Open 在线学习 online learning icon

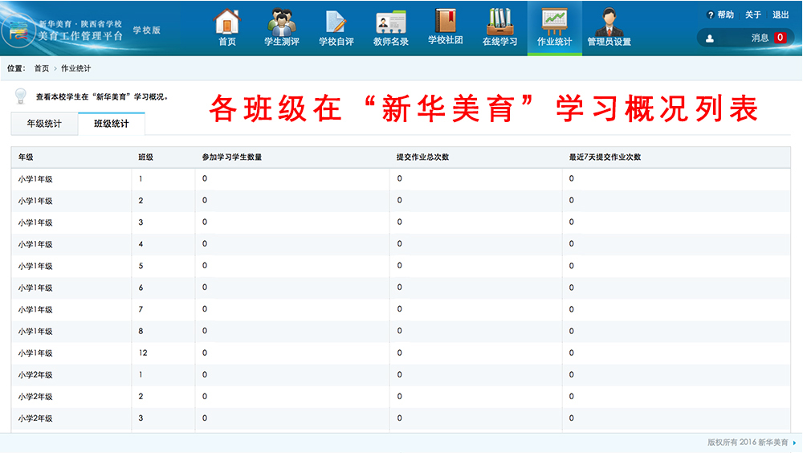(499, 22)
